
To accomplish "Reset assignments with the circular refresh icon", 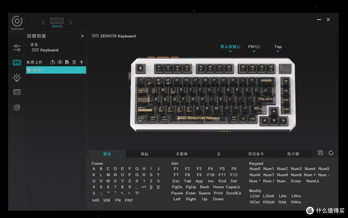I will tap(331, 153).
